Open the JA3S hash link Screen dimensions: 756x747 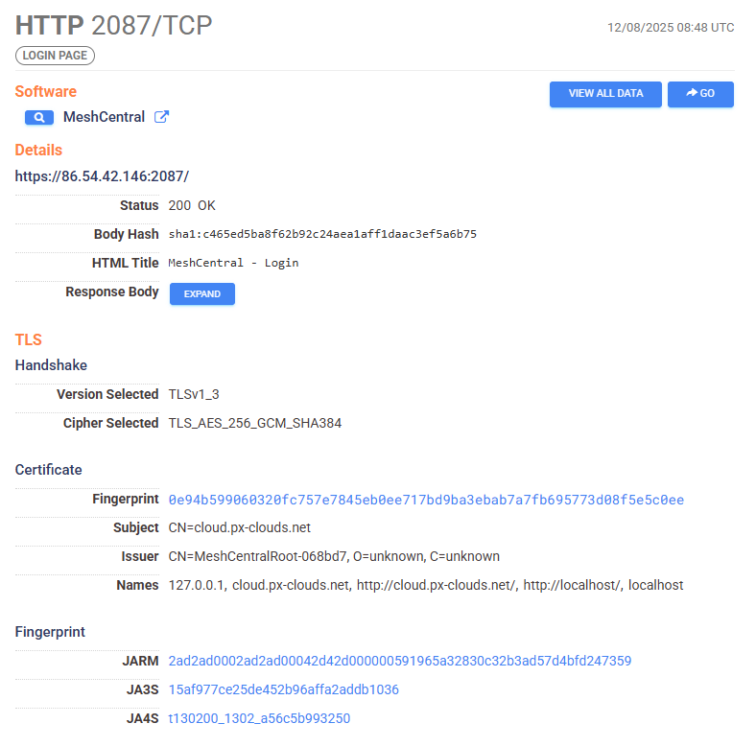[x=283, y=689]
